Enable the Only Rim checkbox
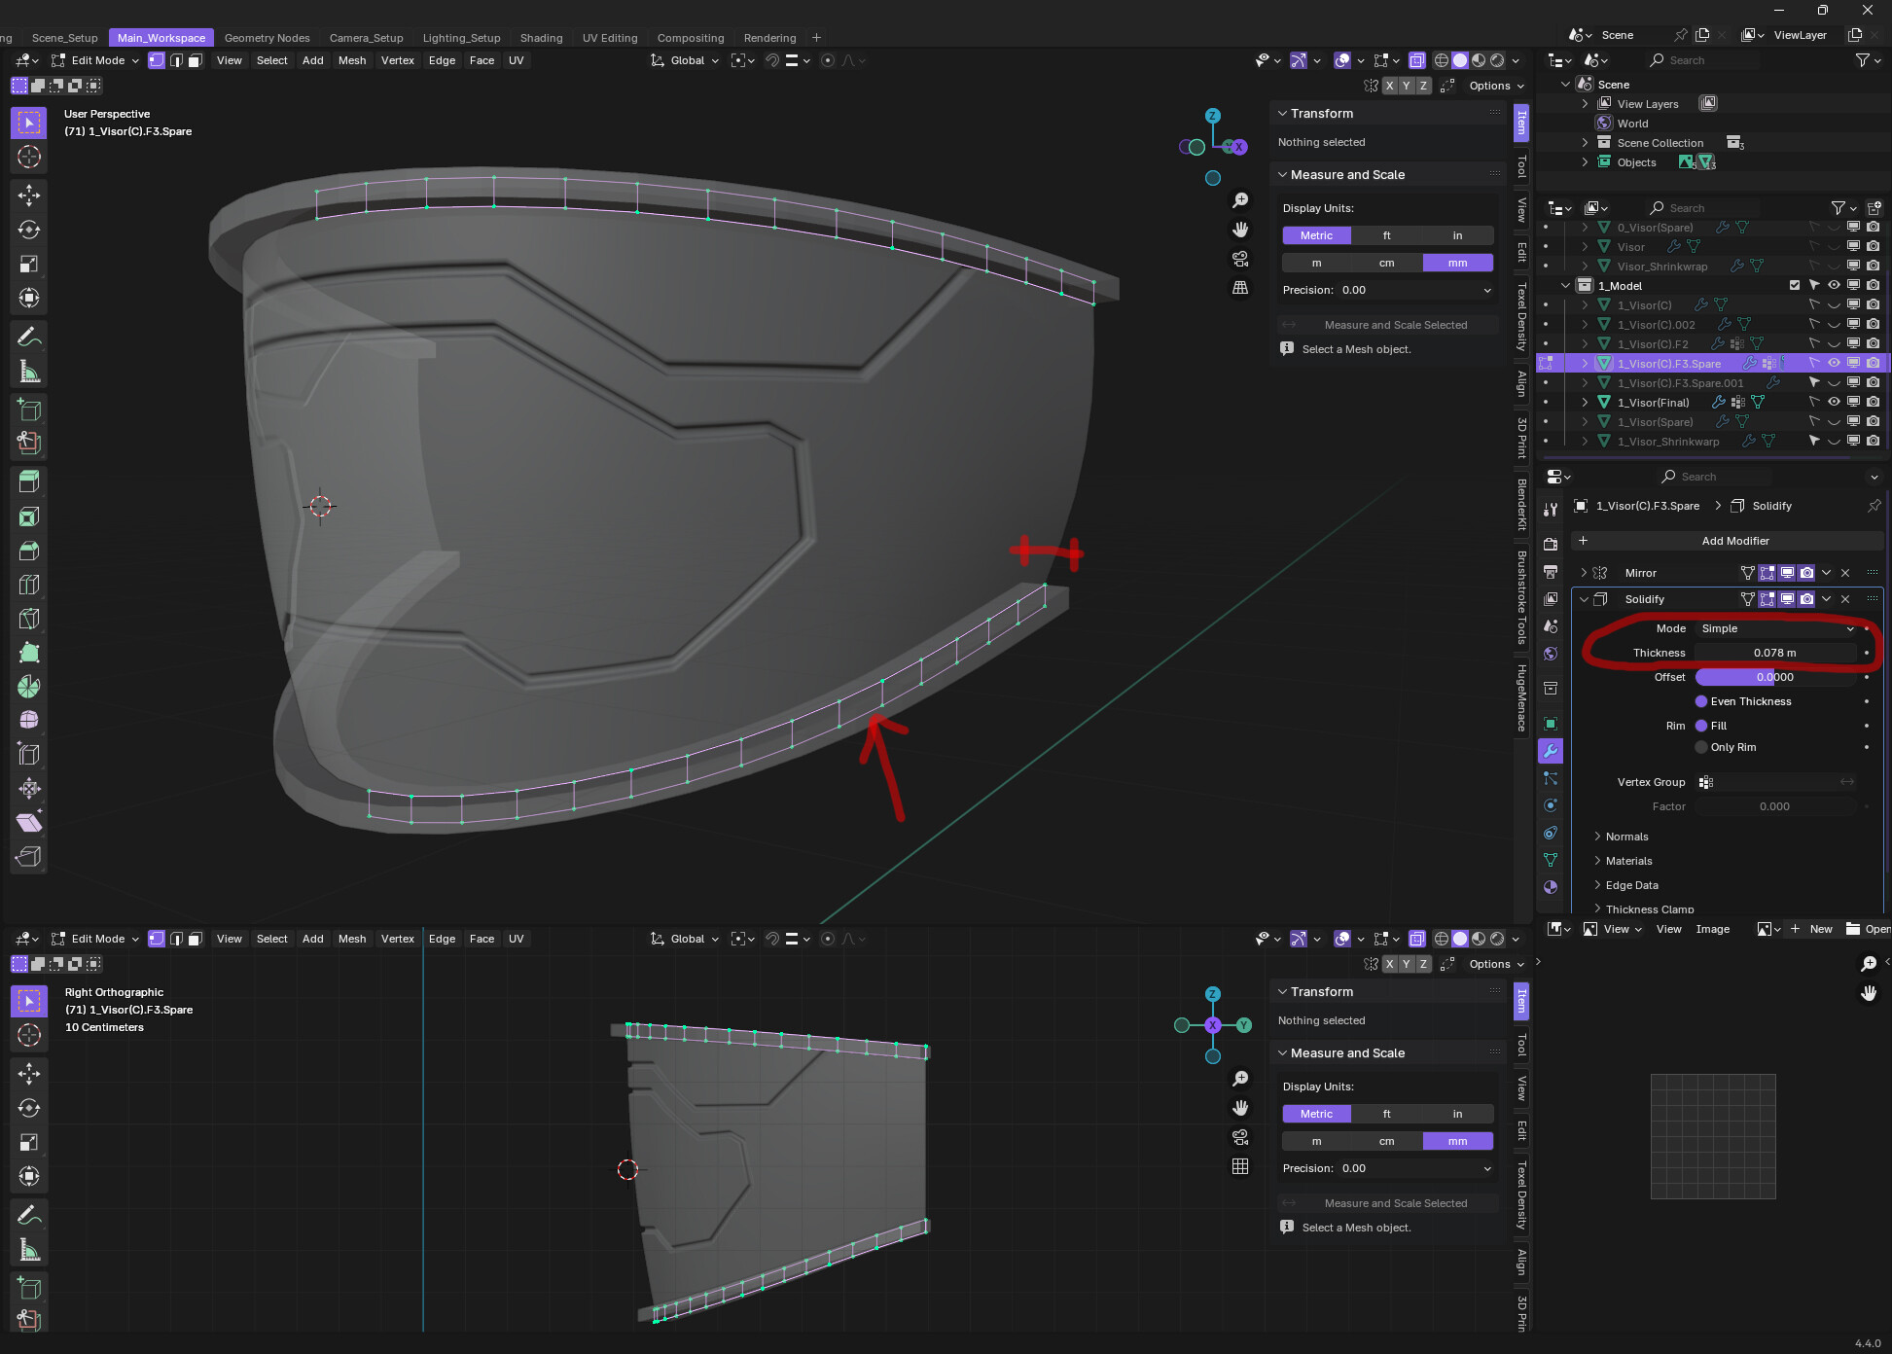Image resolution: width=1892 pixels, height=1354 pixels. click(x=1701, y=747)
